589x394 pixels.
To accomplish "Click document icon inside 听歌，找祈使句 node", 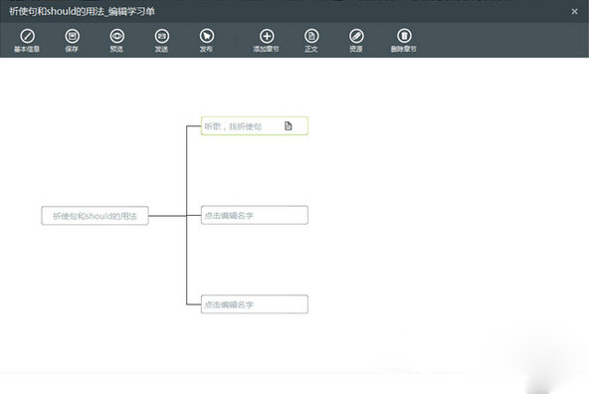I will point(289,125).
